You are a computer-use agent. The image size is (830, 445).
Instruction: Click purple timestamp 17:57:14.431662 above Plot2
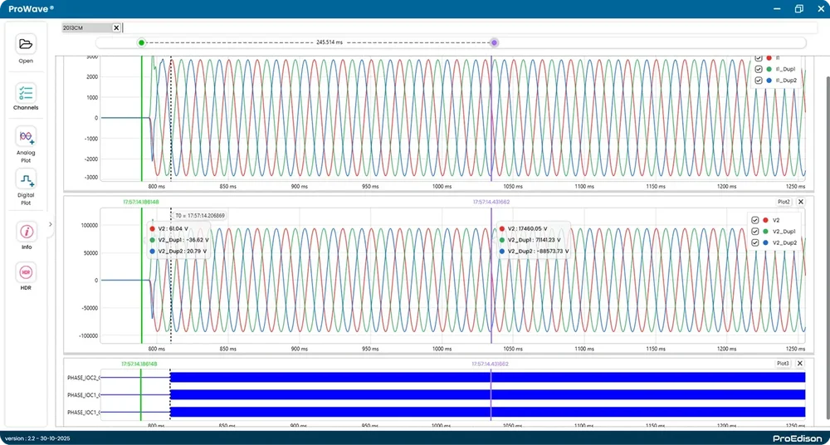[x=491, y=202]
